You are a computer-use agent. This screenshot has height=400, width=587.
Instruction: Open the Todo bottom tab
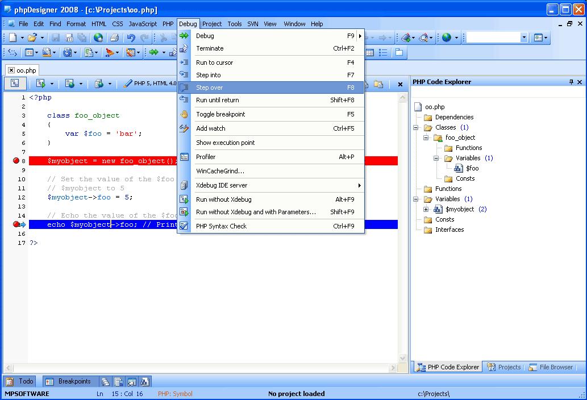click(20, 381)
